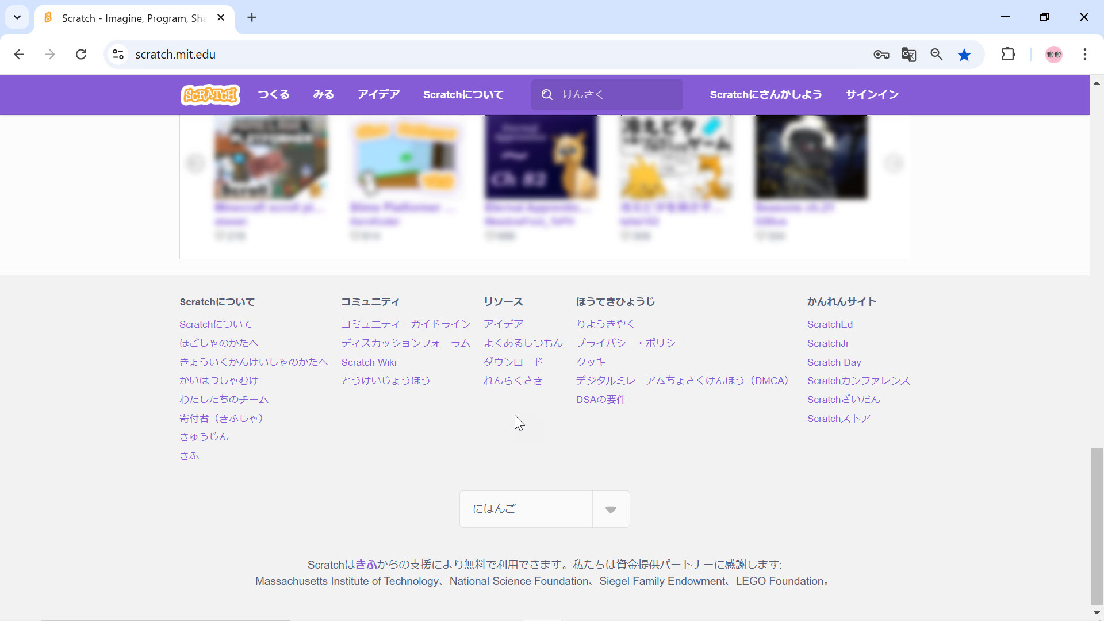The image size is (1104, 621).
Task: Click the carousel left arrow
Action: 195,163
